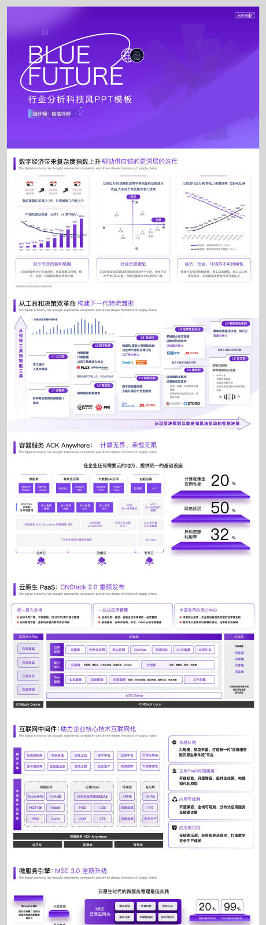Image resolution: width=266 pixels, height=925 pixels.
Task: Click the 一站式应用管理 card title
Action: coord(113,610)
